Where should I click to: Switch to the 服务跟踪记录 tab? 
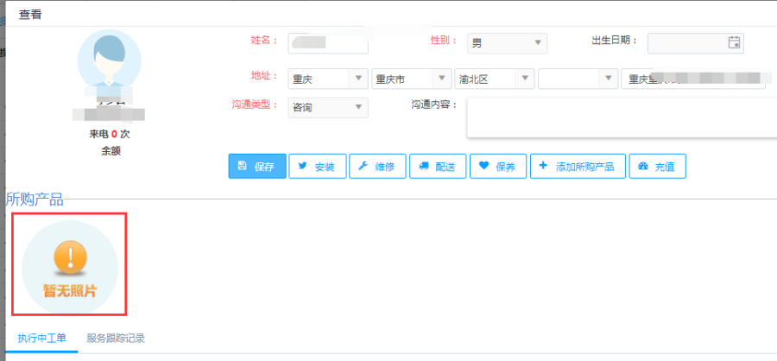coord(116,338)
